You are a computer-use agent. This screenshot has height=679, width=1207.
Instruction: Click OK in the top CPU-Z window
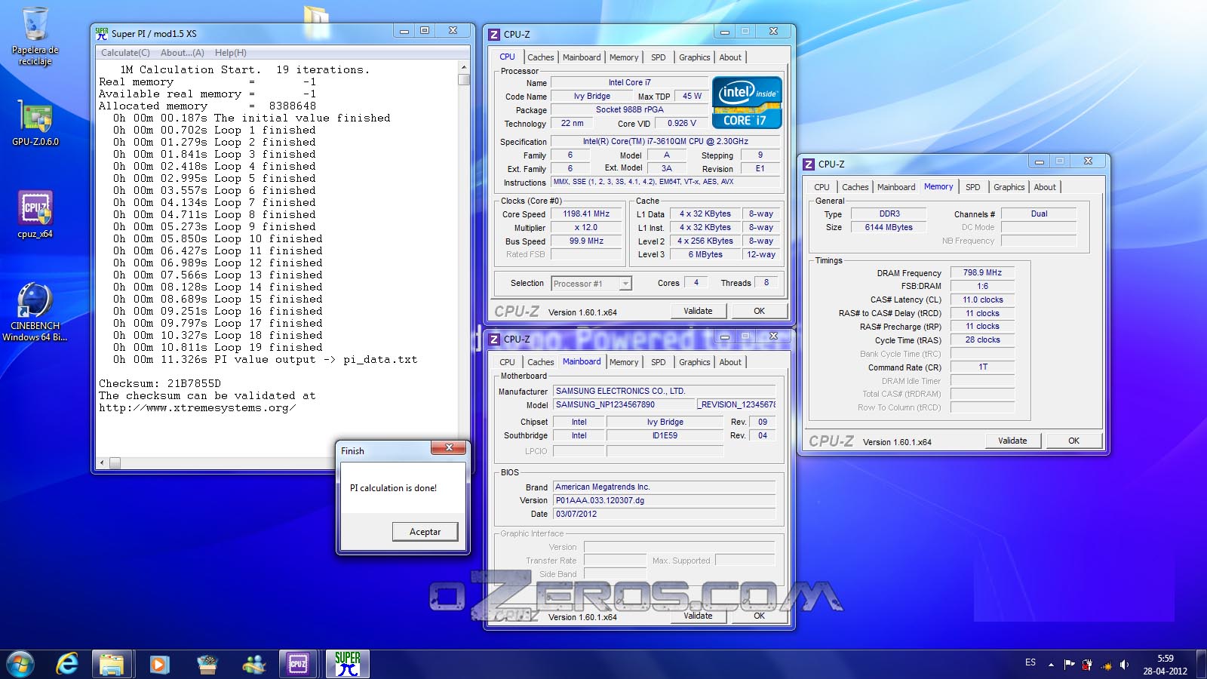(x=759, y=311)
